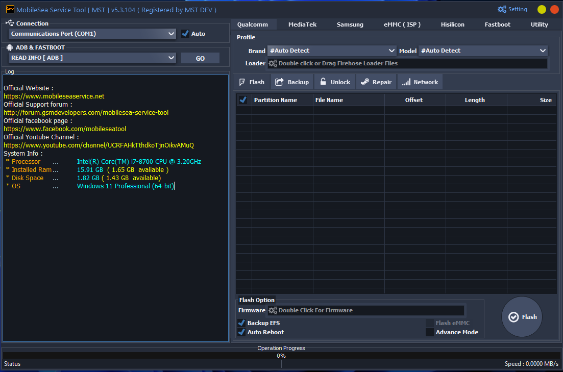Disable the Auto Reboot checkbox
The height and width of the screenshot is (372, 563).
click(241, 332)
